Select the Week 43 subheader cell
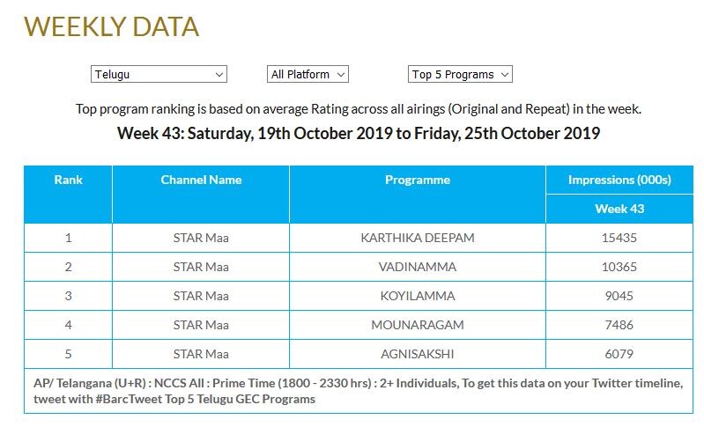This screenshot has width=704, height=427. (x=619, y=209)
